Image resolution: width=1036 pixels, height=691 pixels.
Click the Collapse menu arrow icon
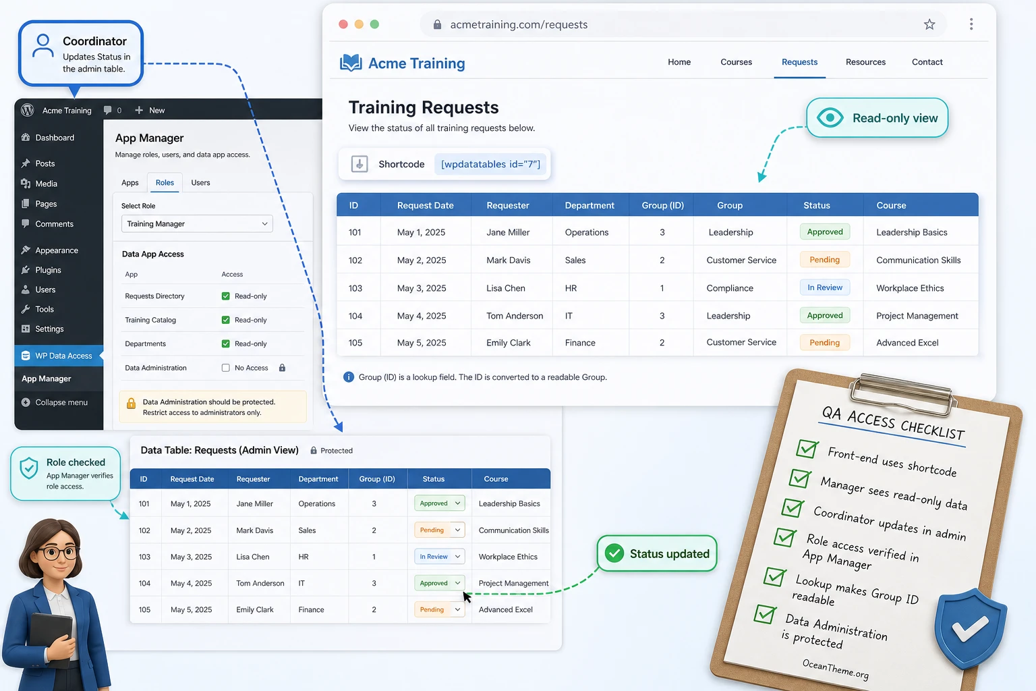click(x=26, y=402)
